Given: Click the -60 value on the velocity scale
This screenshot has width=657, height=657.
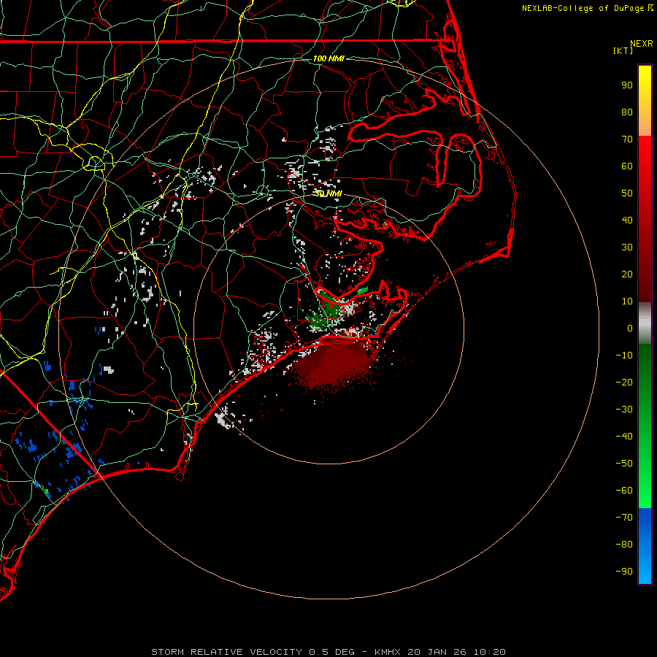Looking at the screenshot, I should 624,491.
